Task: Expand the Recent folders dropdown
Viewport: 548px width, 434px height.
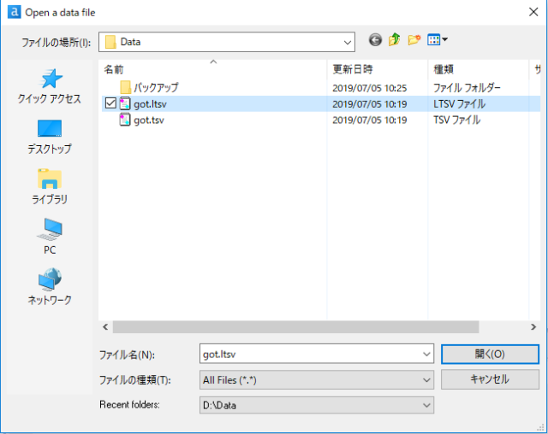Action: [426, 404]
